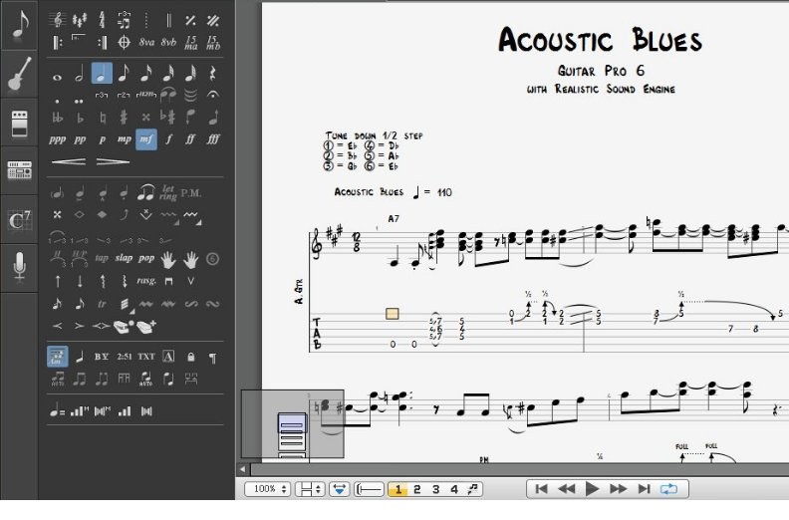
Task: Click the multivoice edit icon
Action: tap(472, 489)
